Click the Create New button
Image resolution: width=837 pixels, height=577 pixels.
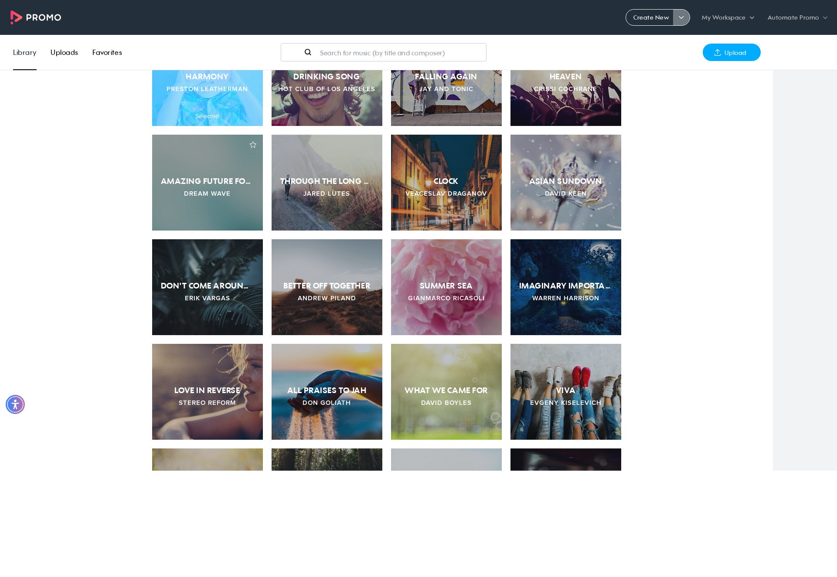pos(650,17)
